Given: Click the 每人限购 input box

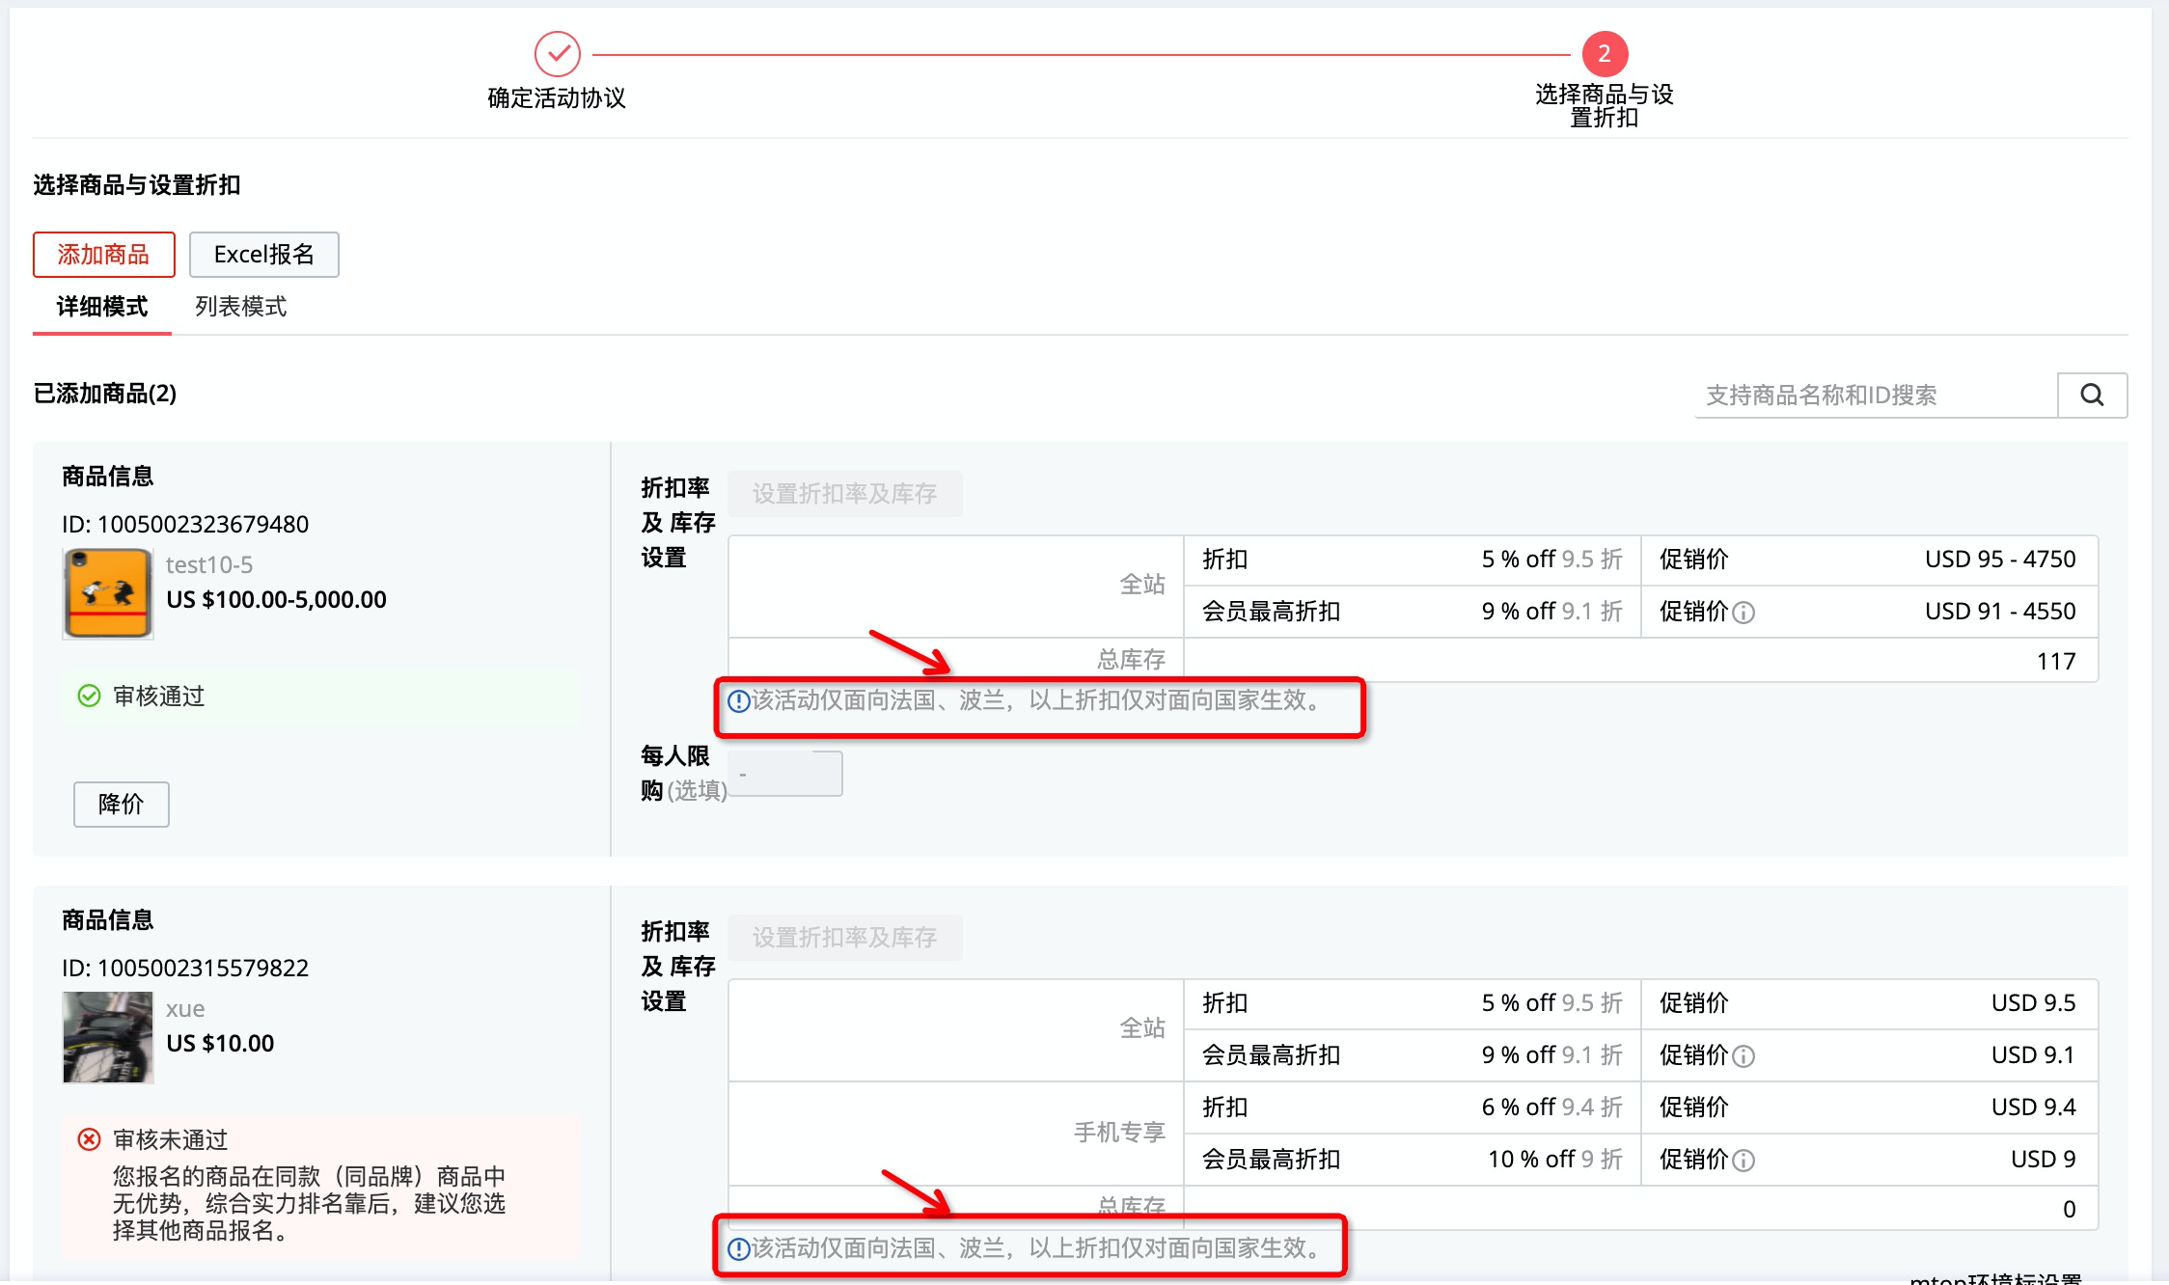Looking at the screenshot, I should click(x=785, y=774).
